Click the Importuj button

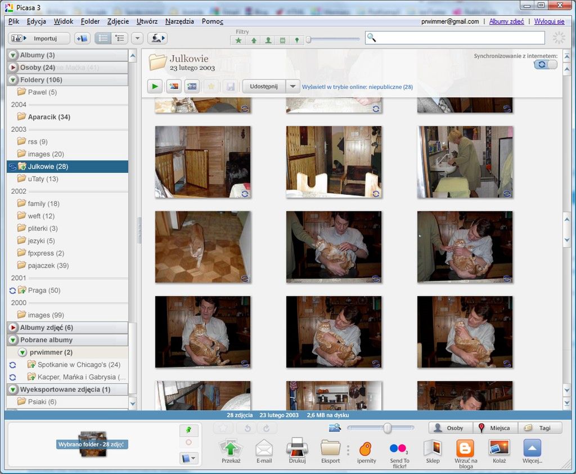pyautogui.click(x=38, y=38)
